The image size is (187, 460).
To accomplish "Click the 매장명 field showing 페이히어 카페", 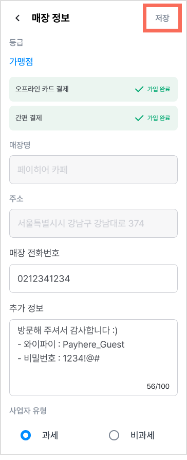I will tap(93, 170).
